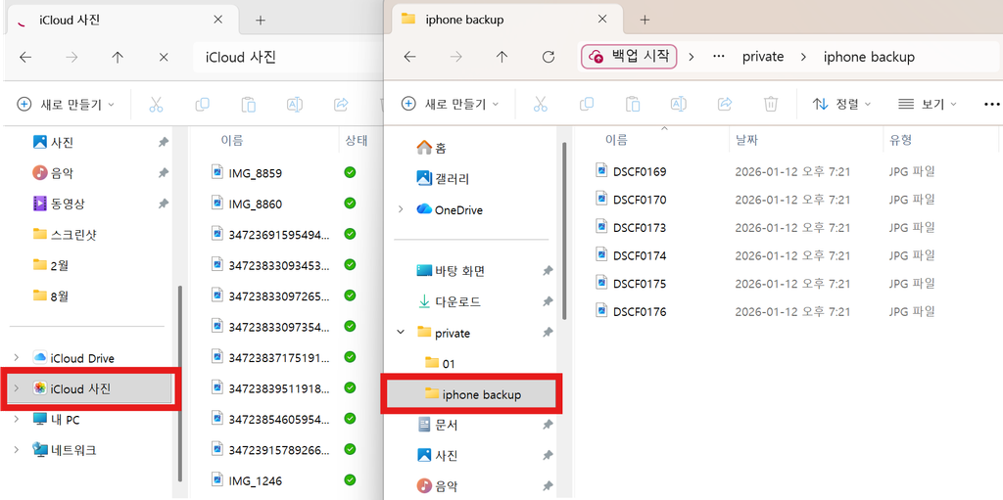Switch to the iCloud 사진 tab
Viewport: 1003px width, 500px height.
click(121, 20)
